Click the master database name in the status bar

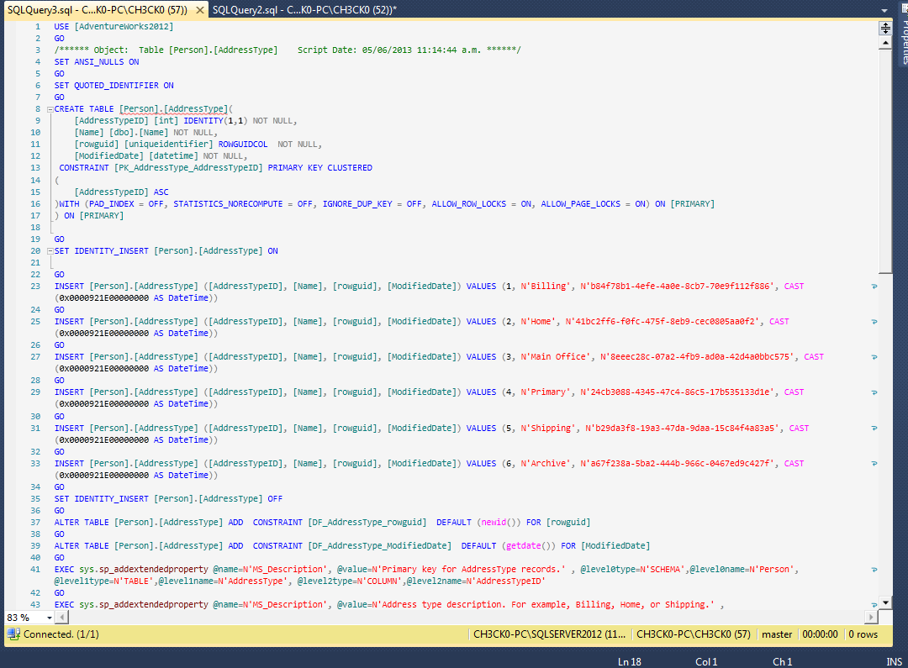click(776, 634)
